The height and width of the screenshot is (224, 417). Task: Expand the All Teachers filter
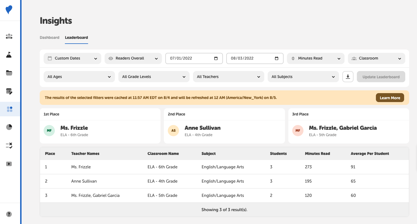point(228,77)
